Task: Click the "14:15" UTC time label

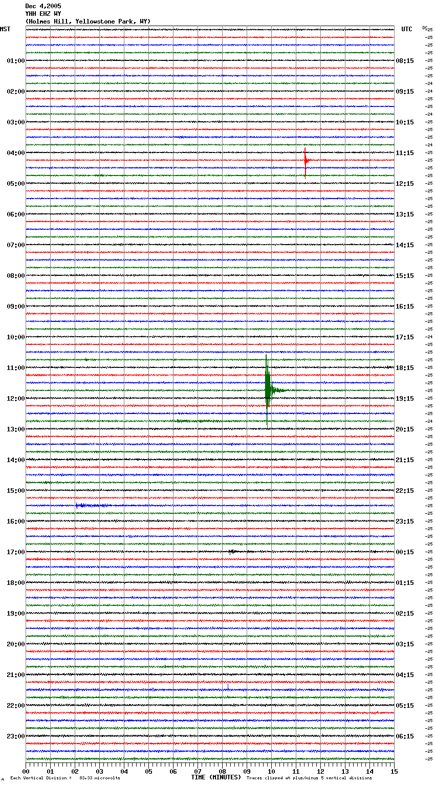Action: [405, 245]
